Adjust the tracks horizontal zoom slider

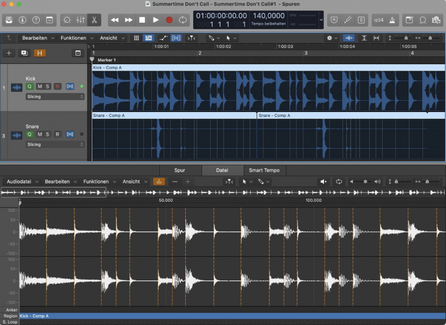pos(430,38)
